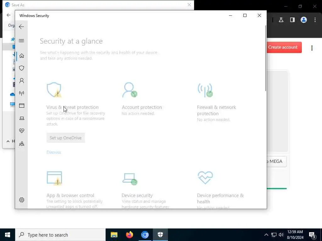Go back in Windows Security
Screen dimensions: 322x241
click(21, 27)
